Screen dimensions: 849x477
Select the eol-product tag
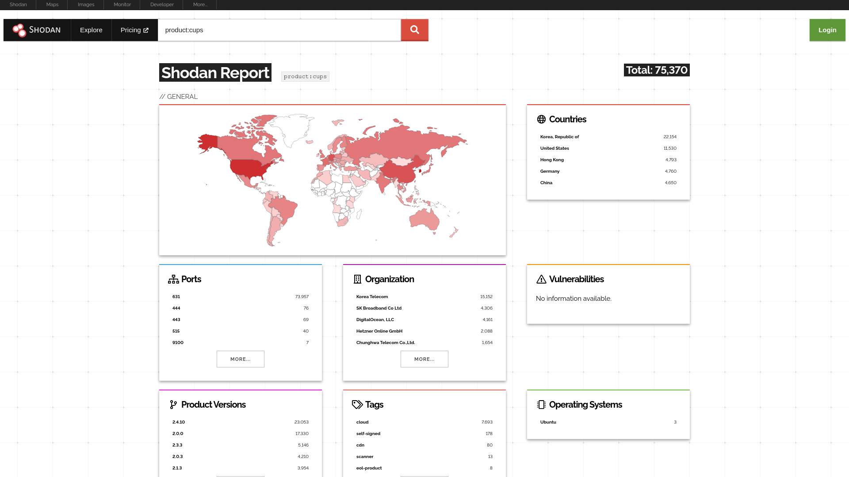pos(424,468)
